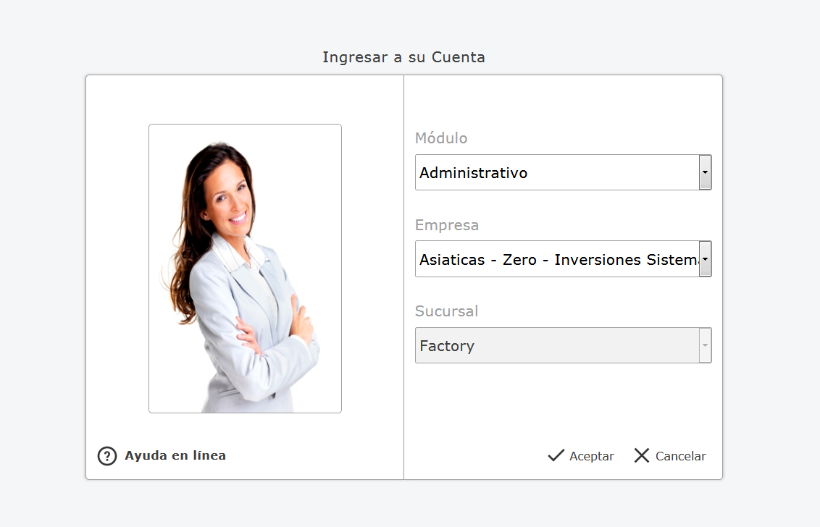
Task: Click the Empresa field label
Action: click(x=447, y=225)
